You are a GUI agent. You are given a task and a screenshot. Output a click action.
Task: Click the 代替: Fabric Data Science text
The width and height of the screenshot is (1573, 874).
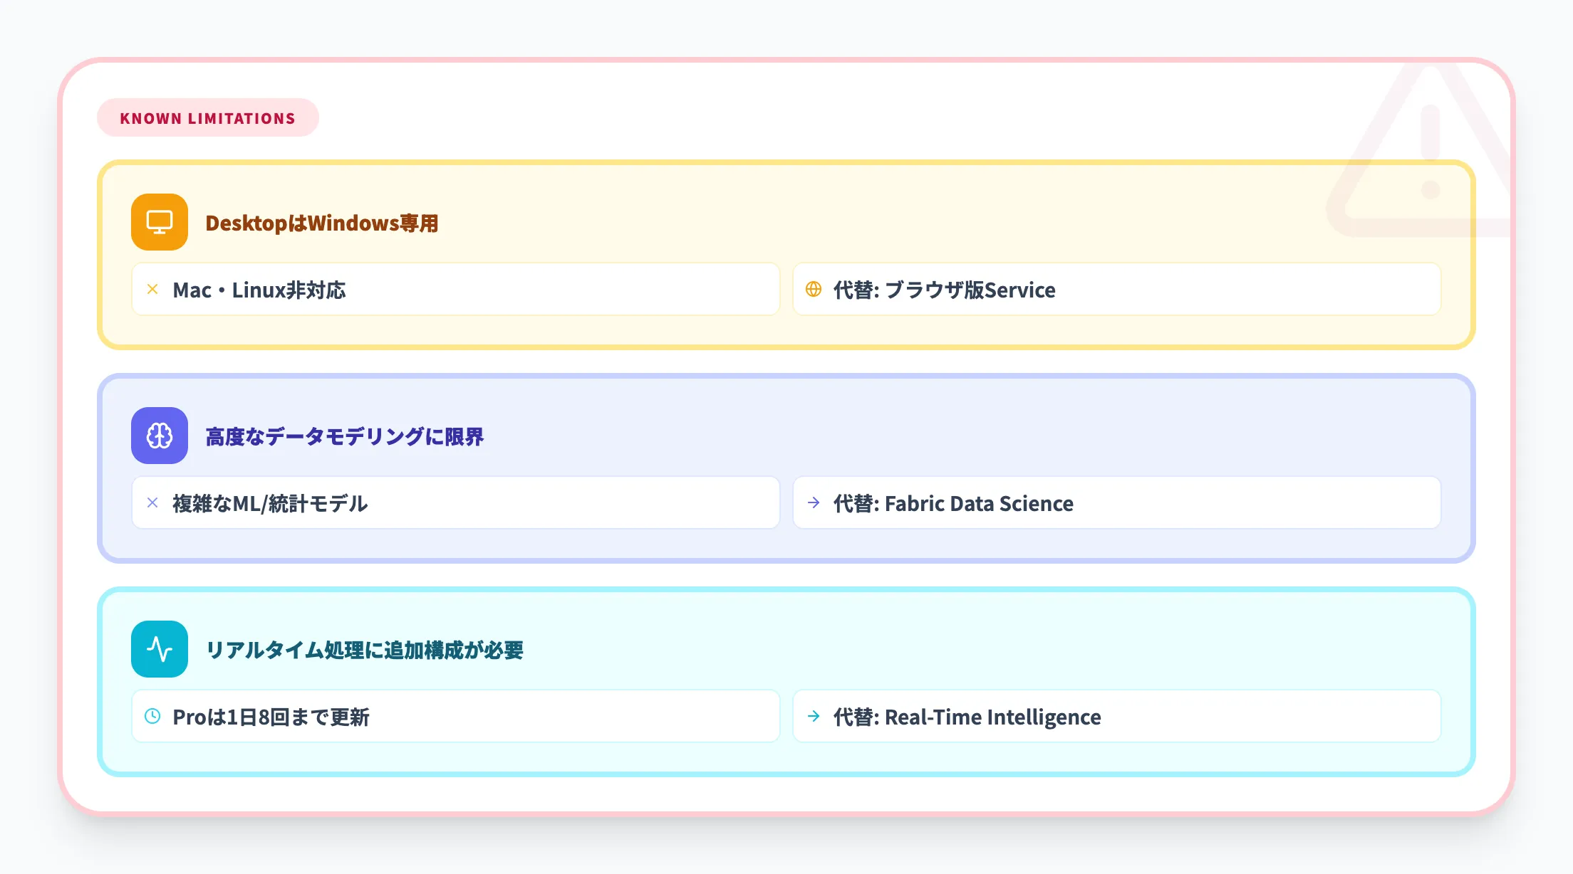[953, 503]
